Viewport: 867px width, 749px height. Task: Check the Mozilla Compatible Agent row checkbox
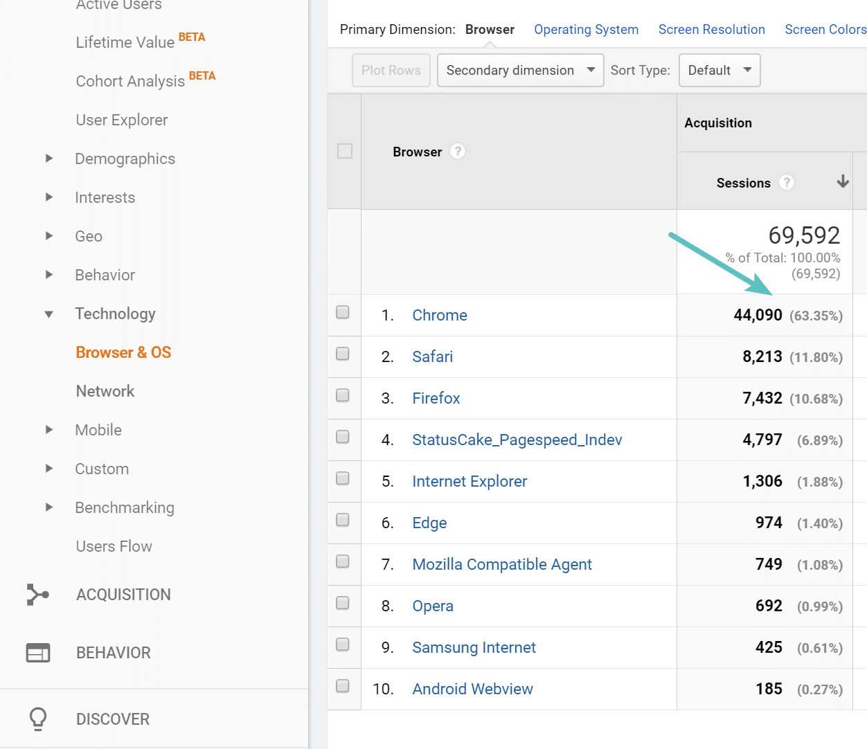tap(343, 561)
